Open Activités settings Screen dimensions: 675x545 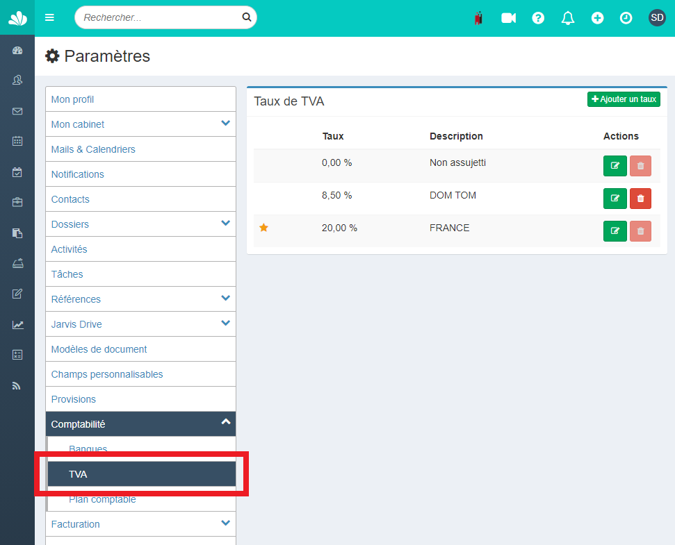click(x=140, y=249)
